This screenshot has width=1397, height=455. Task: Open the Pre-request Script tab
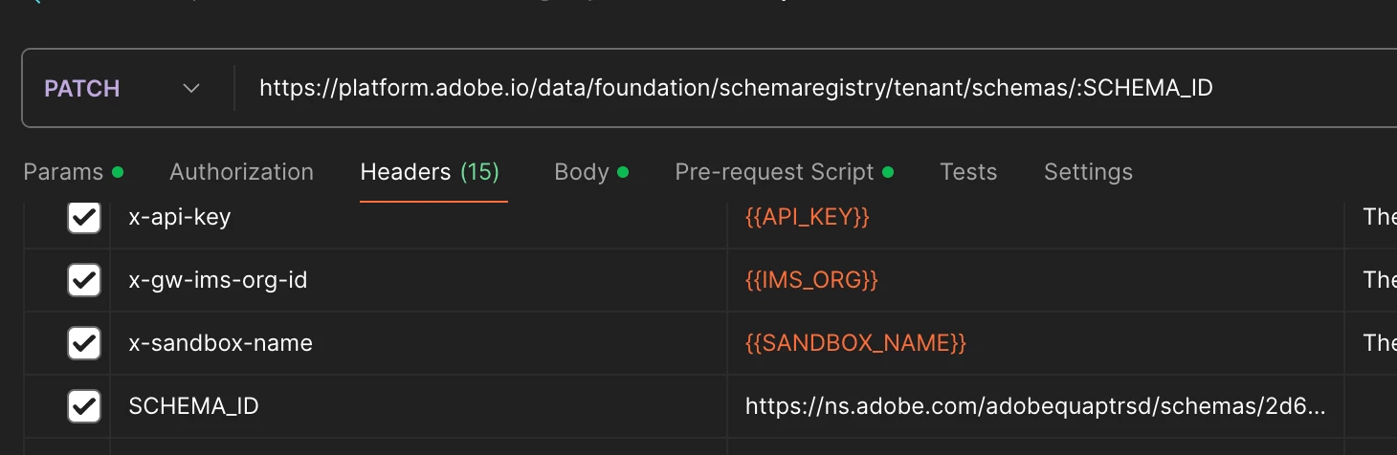(774, 172)
